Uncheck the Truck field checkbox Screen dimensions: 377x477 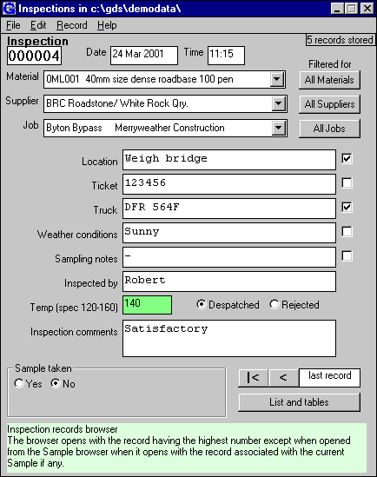tap(347, 207)
